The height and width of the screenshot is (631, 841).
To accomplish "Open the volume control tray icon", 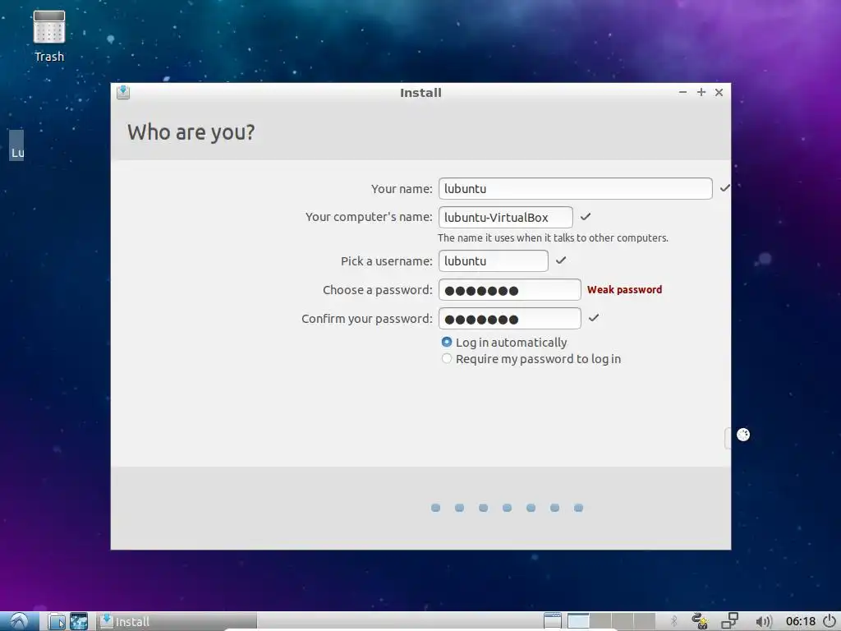I will (764, 621).
